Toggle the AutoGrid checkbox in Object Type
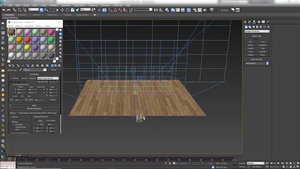 click(250, 38)
